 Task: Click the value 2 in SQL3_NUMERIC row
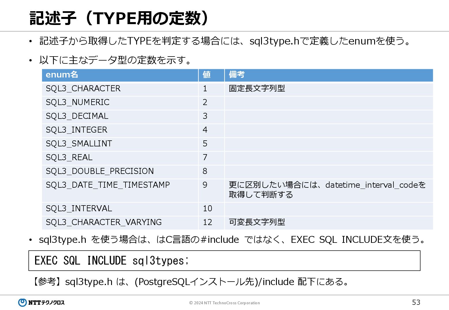pos(211,103)
